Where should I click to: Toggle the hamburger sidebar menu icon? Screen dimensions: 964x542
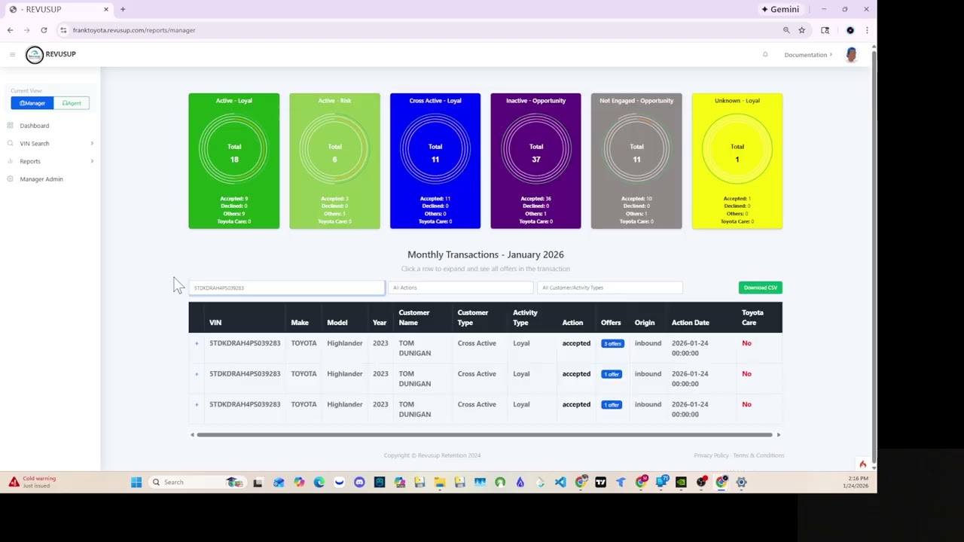[12, 54]
